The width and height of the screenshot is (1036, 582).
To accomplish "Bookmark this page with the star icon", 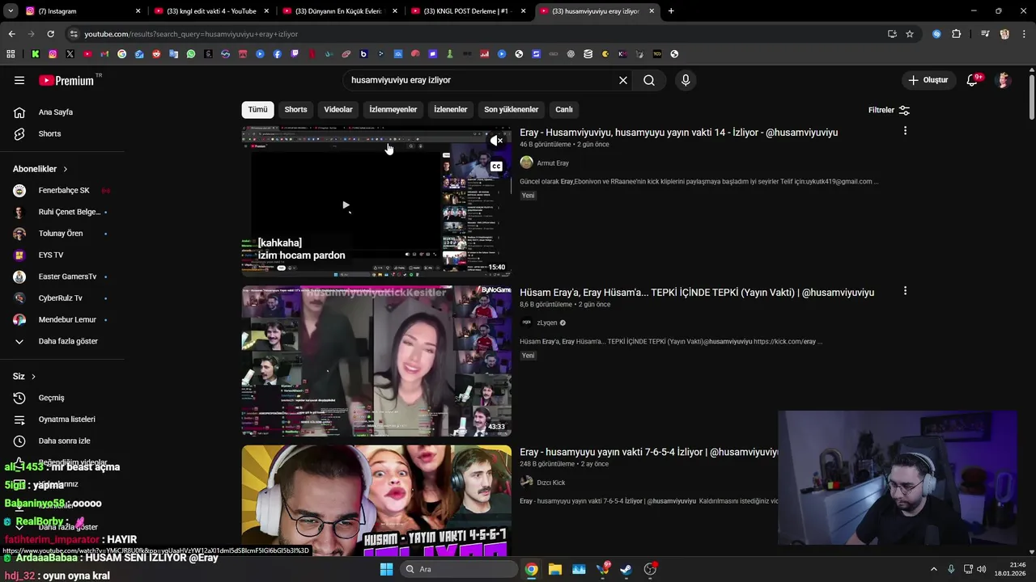I will tap(910, 34).
